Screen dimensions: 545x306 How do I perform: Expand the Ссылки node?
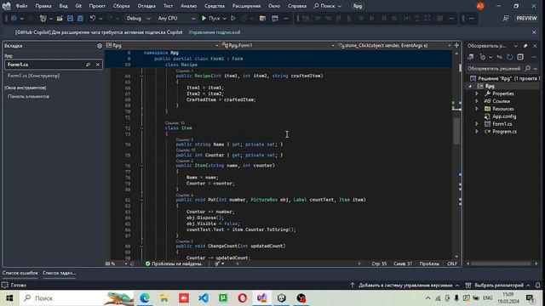coord(477,101)
